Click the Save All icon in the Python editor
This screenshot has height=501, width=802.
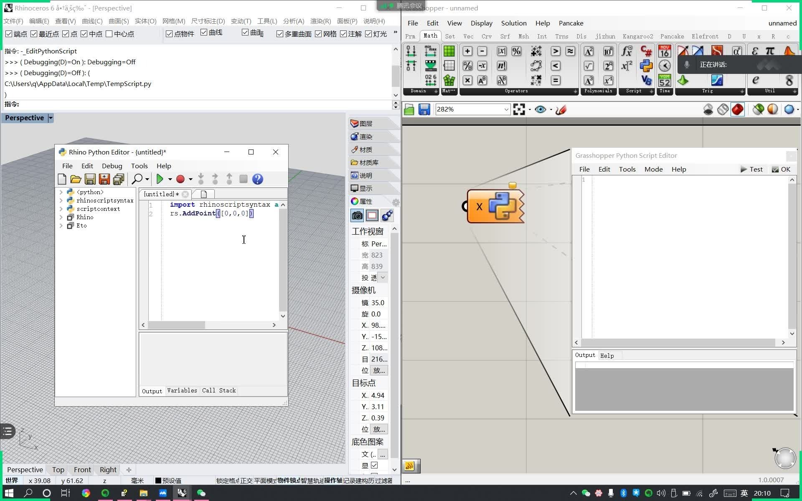pyautogui.click(x=119, y=179)
